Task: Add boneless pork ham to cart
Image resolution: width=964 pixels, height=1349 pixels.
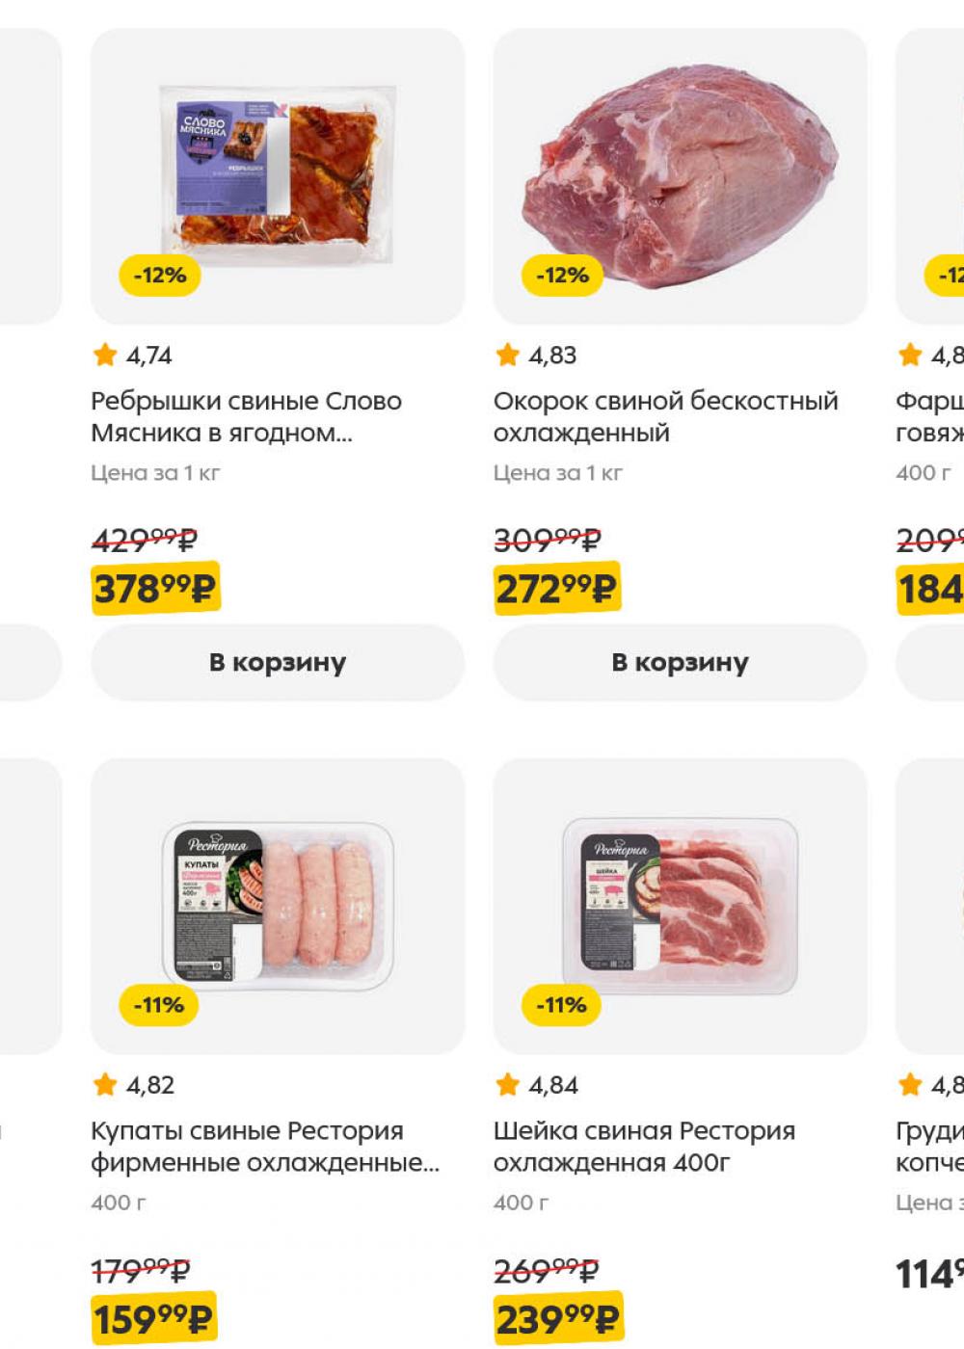Action: (x=680, y=663)
